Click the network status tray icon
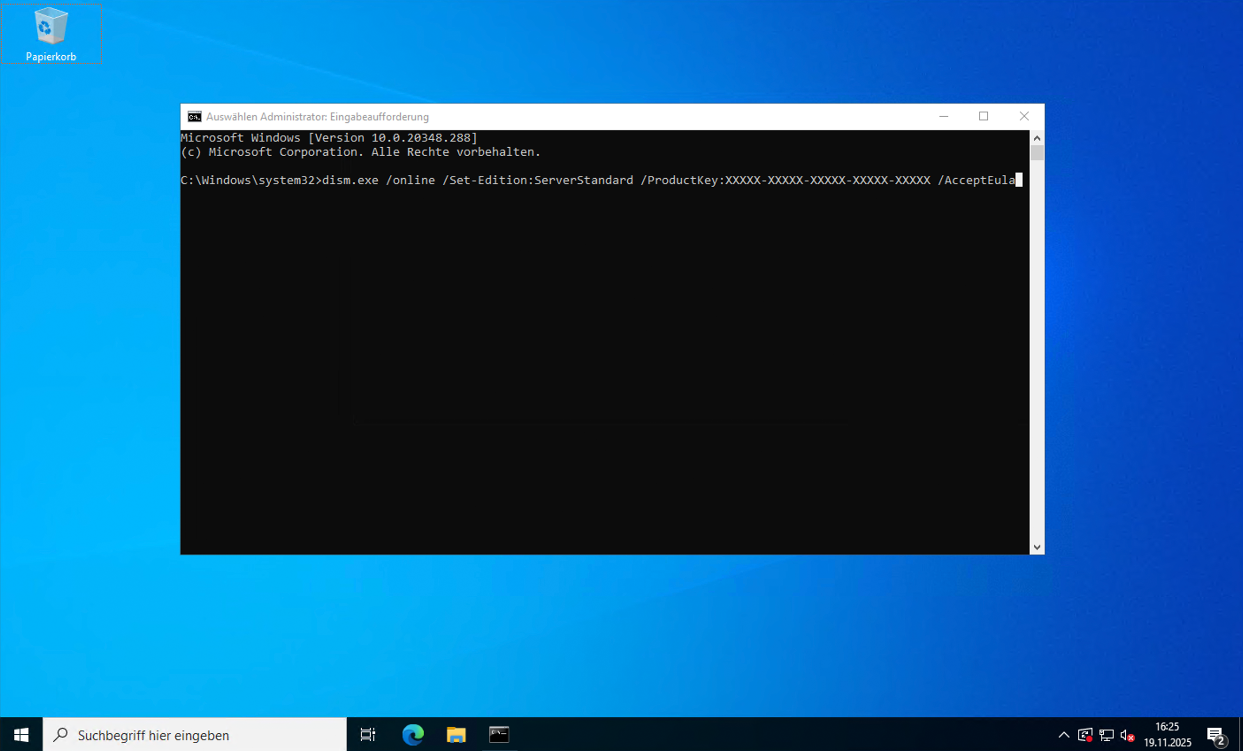Screen dimensions: 1243x751 [1106, 736]
